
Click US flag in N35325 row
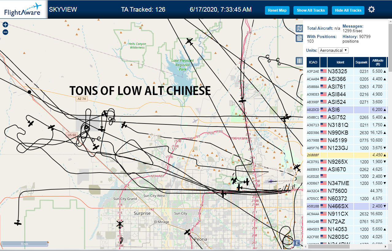point(324,71)
